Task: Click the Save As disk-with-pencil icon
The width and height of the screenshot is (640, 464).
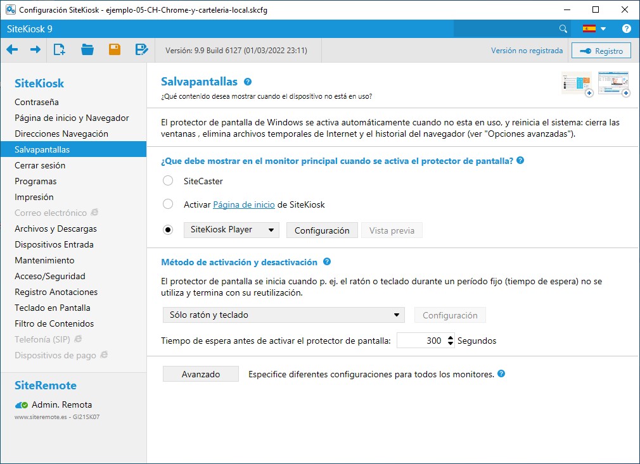Action: (x=142, y=50)
